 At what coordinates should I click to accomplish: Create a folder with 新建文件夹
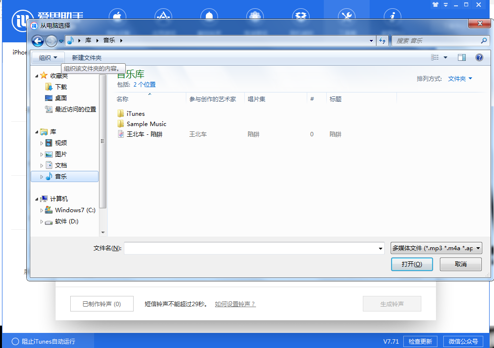[x=87, y=58]
